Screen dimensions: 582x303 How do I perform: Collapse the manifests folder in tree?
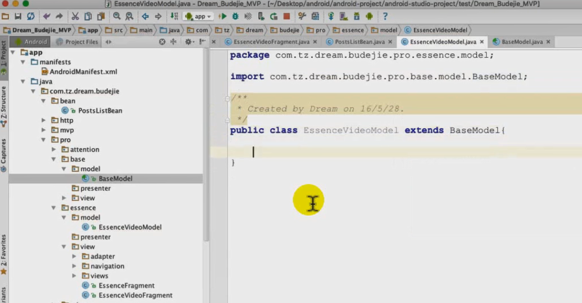23,62
